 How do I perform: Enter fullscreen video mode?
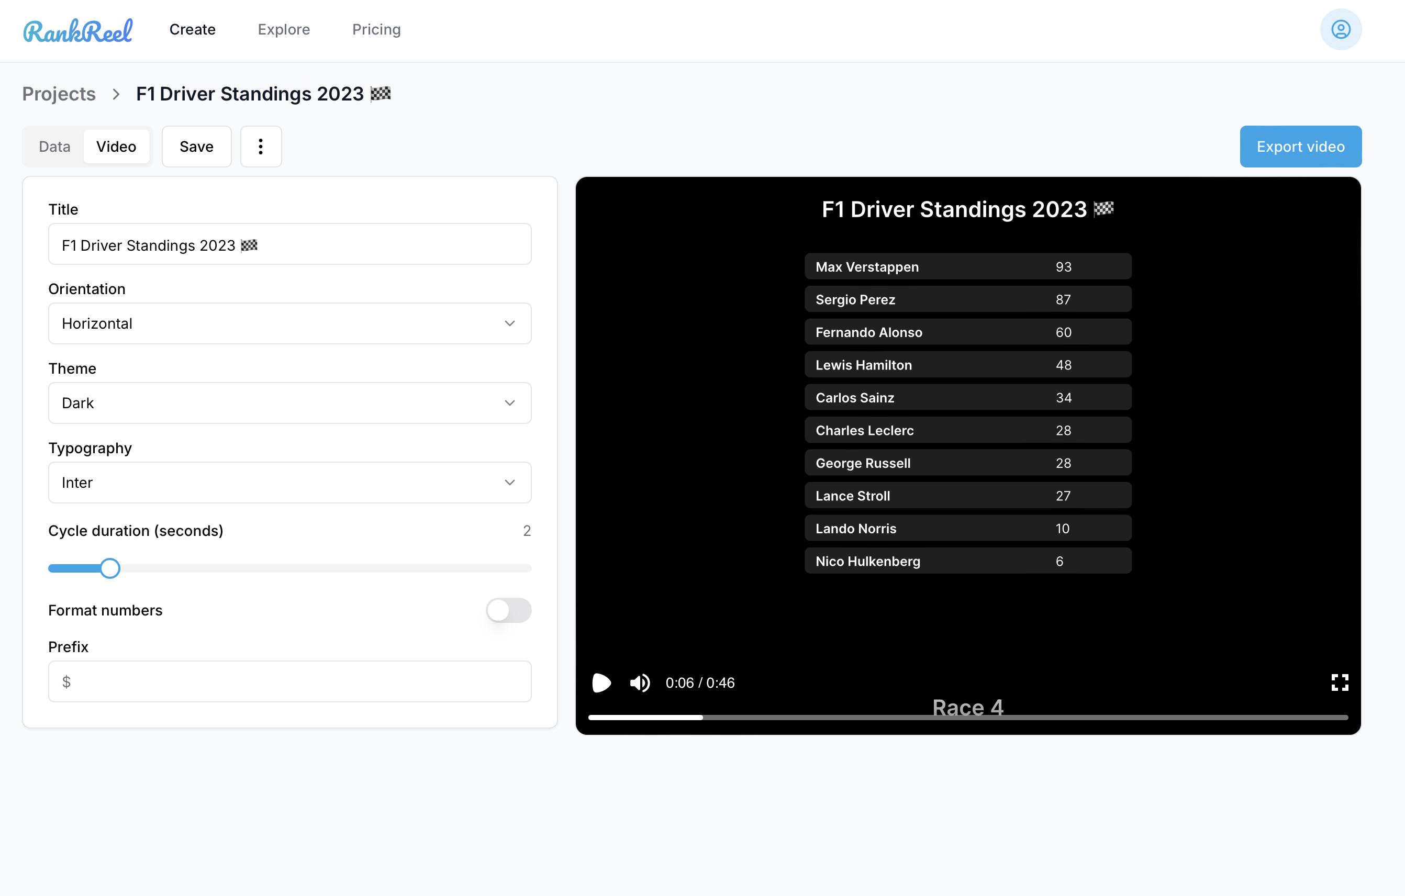pos(1340,682)
